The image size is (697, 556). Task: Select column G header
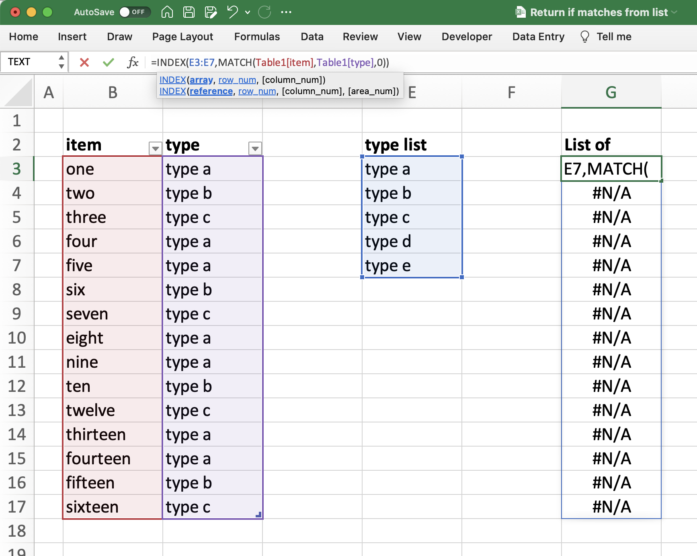(611, 92)
